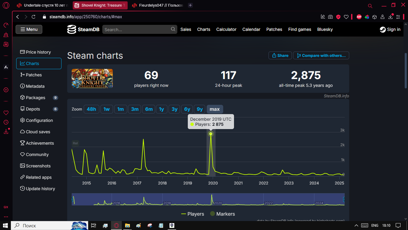Open Windows Task View
The width and height of the screenshot is (408, 230).
pos(94,226)
